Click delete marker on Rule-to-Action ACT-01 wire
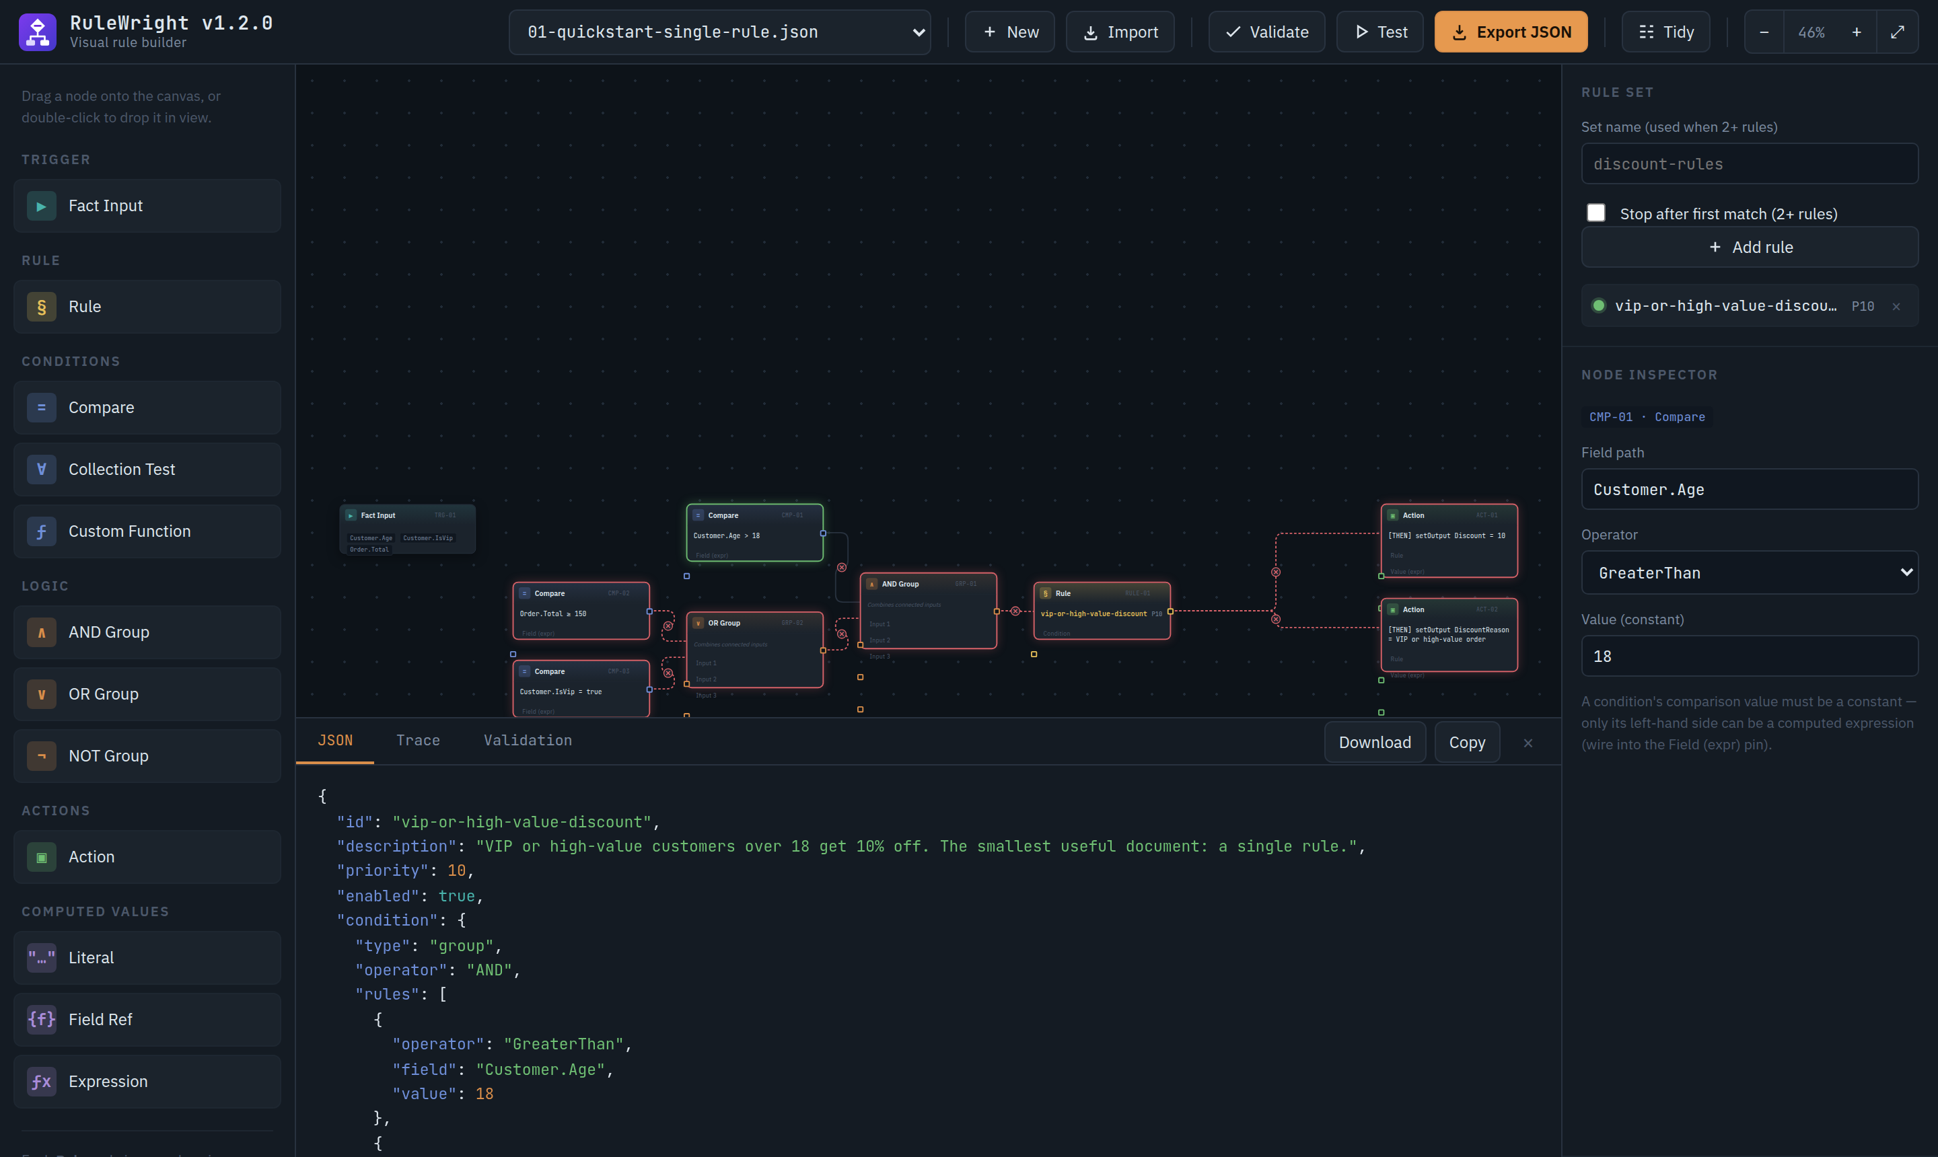This screenshot has width=1938, height=1157. point(1276,572)
